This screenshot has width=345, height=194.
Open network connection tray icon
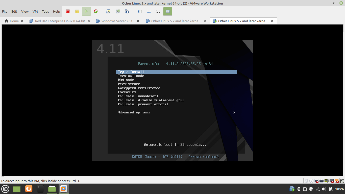click(318, 189)
